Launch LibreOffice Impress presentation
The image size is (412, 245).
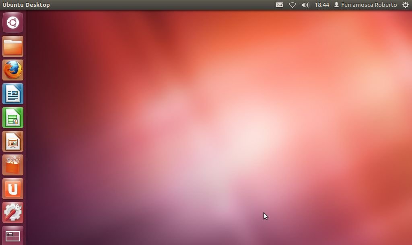[x=13, y=141]
